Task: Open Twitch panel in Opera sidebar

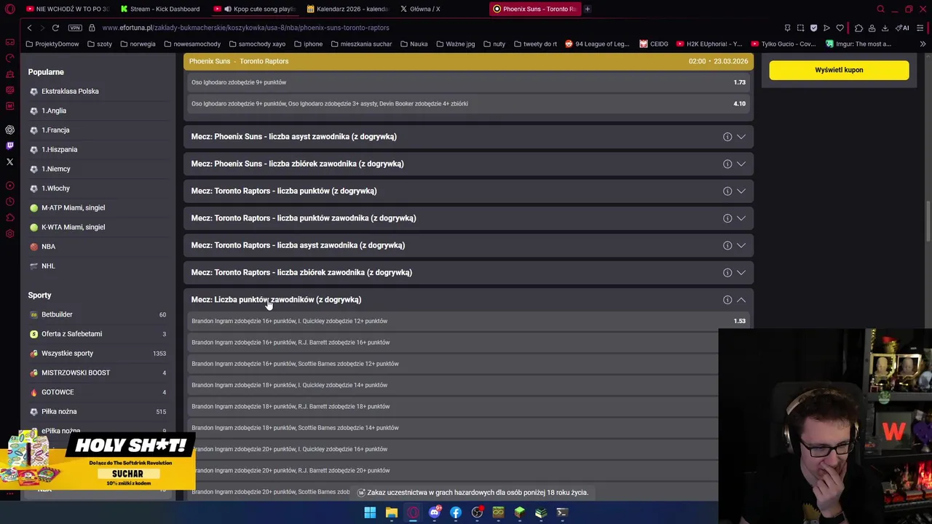Action: coord(10,146)
